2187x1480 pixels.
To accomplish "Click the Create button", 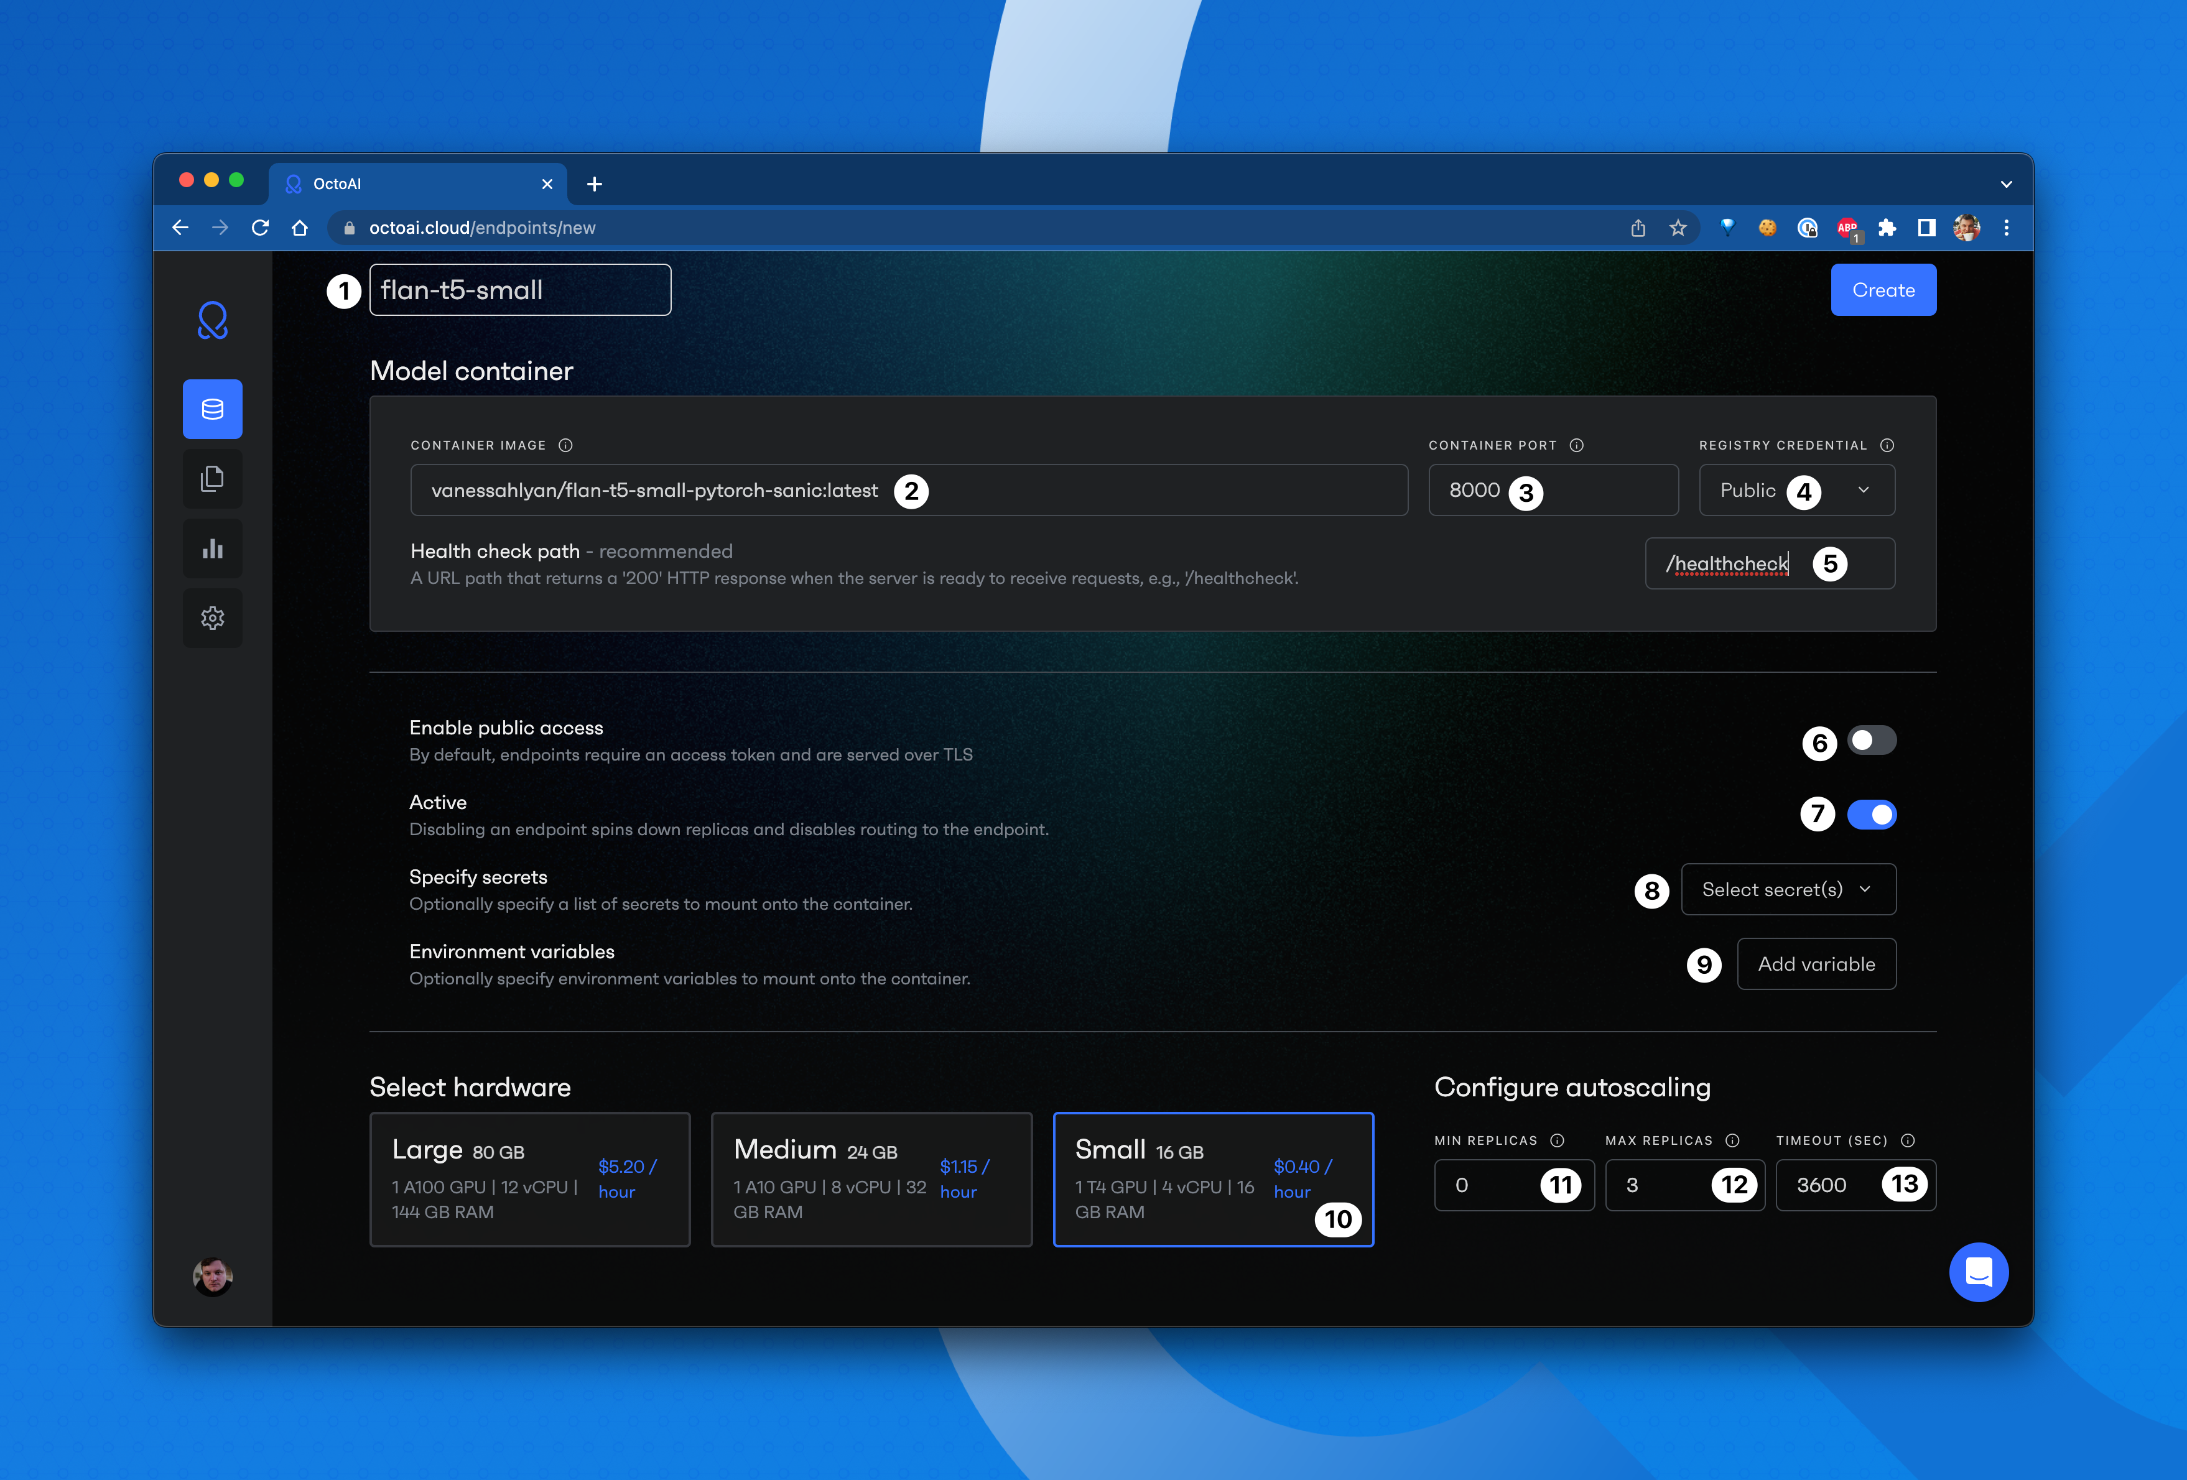I will 1883,290.
